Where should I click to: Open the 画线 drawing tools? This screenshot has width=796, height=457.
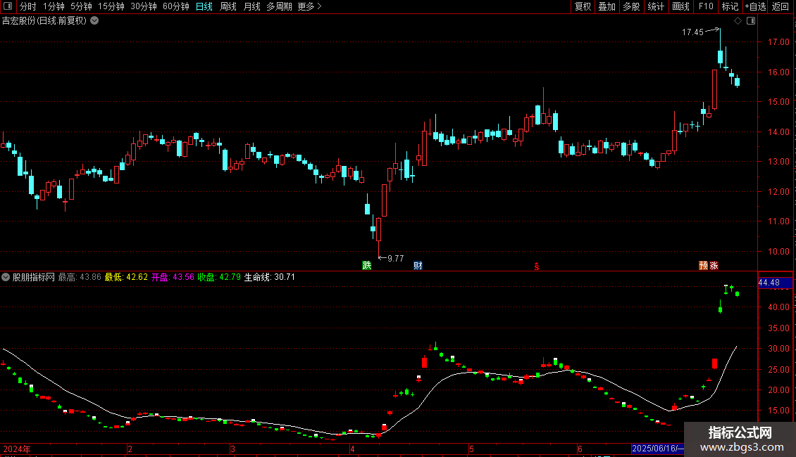(x=680, y=6)
